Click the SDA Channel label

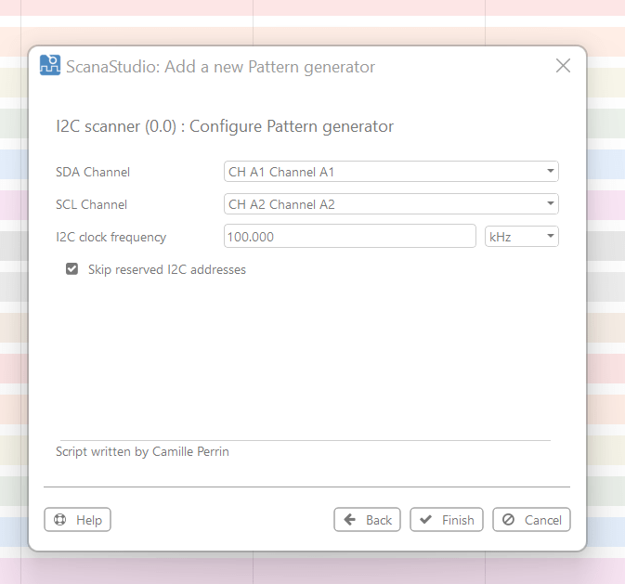click(x=93, y=172)
